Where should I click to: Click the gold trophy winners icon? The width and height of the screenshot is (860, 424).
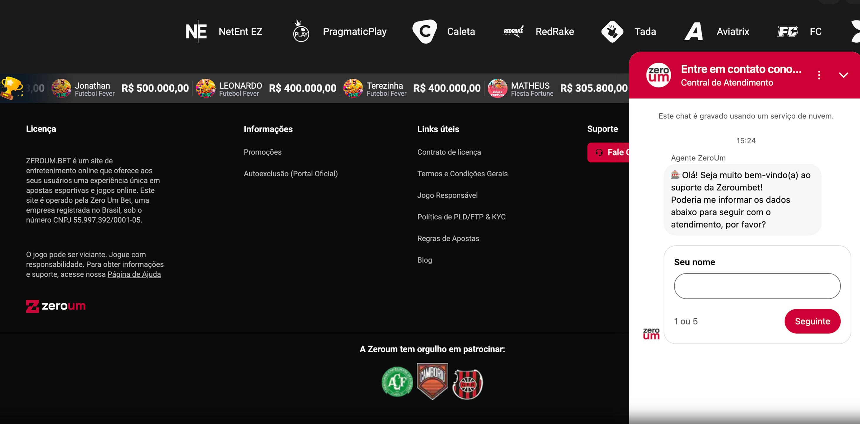(x=11, y=88)
